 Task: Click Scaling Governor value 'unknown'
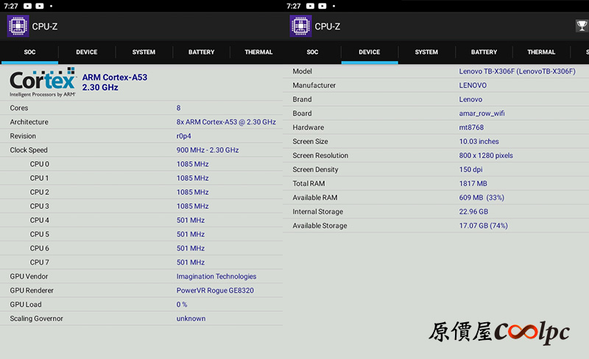[191, 319]
